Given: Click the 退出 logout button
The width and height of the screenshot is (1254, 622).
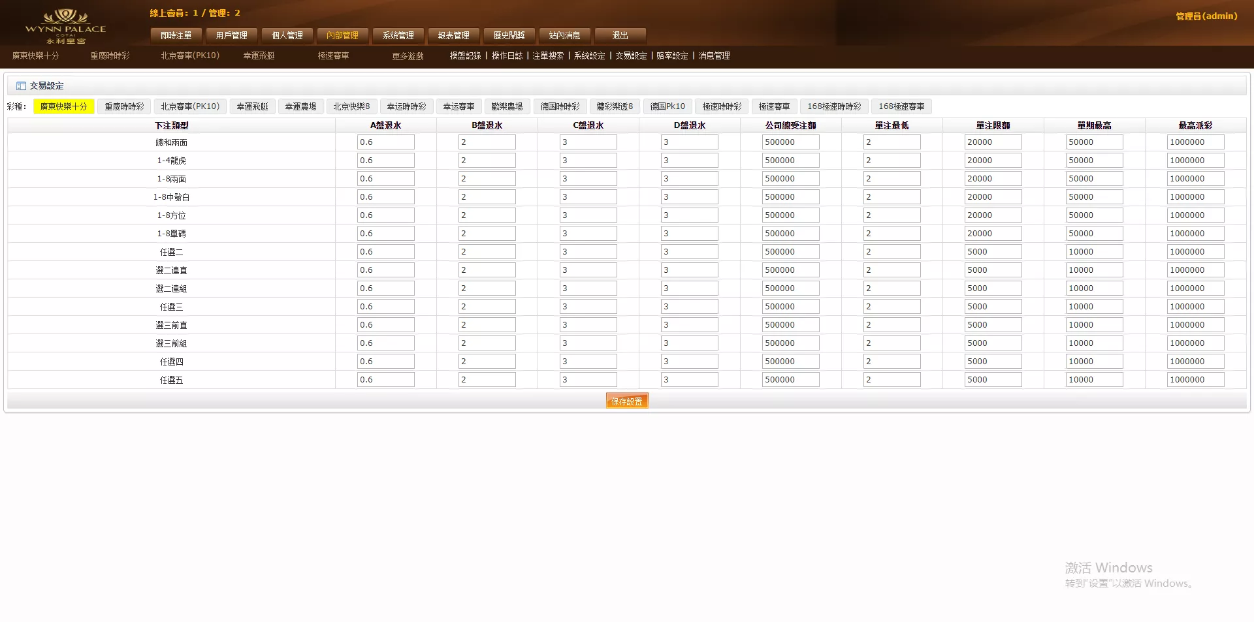Looking at the screenshot, I should 619,36.
